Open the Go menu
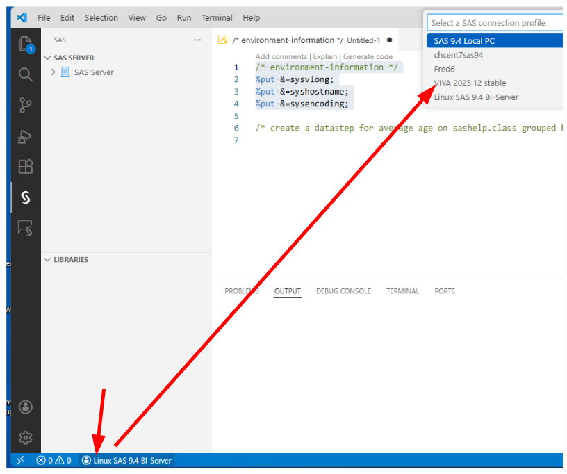 (x=161, y=17)
